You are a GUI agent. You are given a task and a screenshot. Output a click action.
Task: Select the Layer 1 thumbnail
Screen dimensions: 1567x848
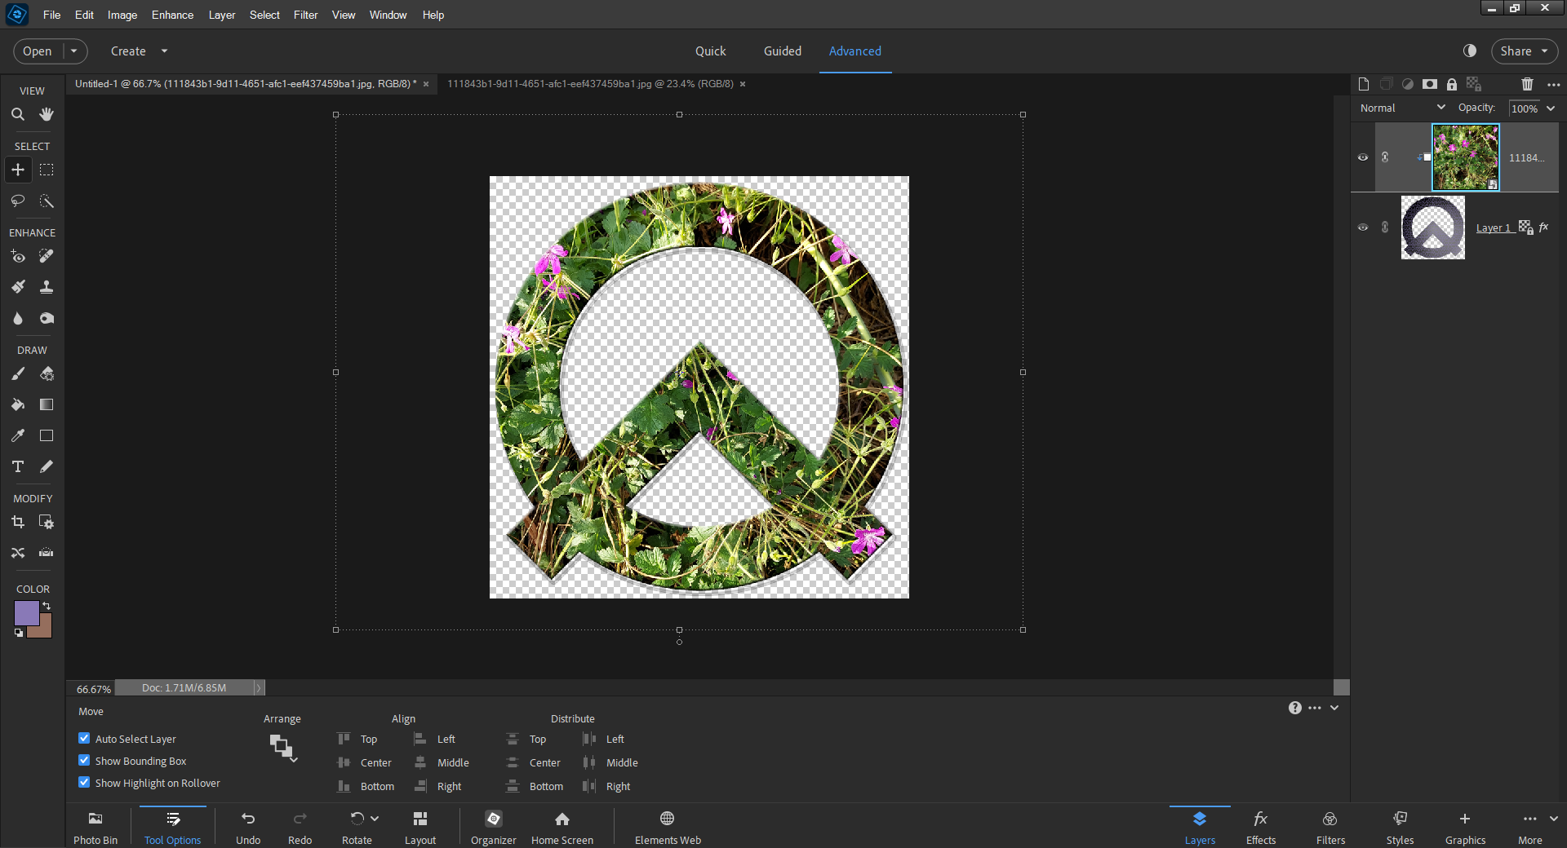(x=1432, y=227)
